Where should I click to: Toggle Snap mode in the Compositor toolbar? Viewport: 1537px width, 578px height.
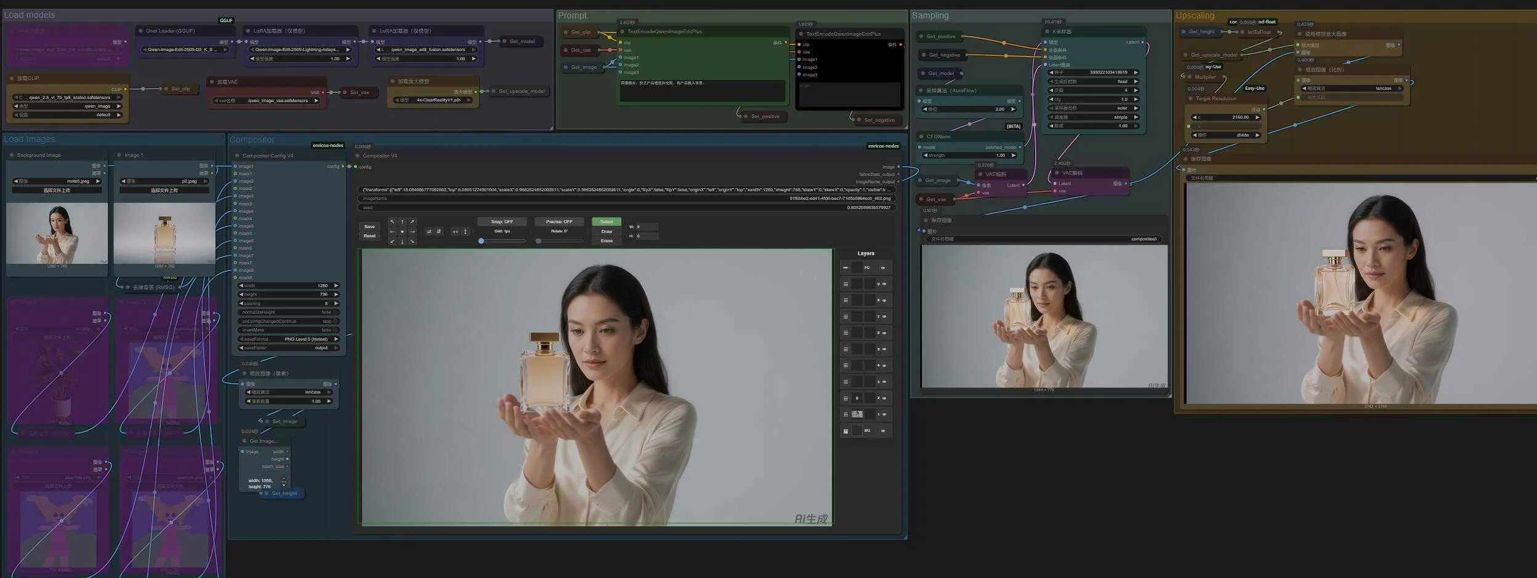[502, 221]
